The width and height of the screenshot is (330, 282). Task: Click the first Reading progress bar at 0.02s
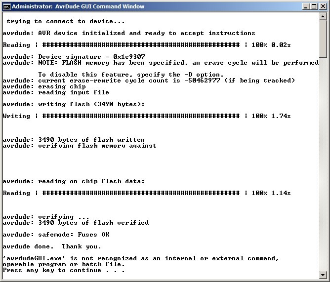(x=141, y=45)
